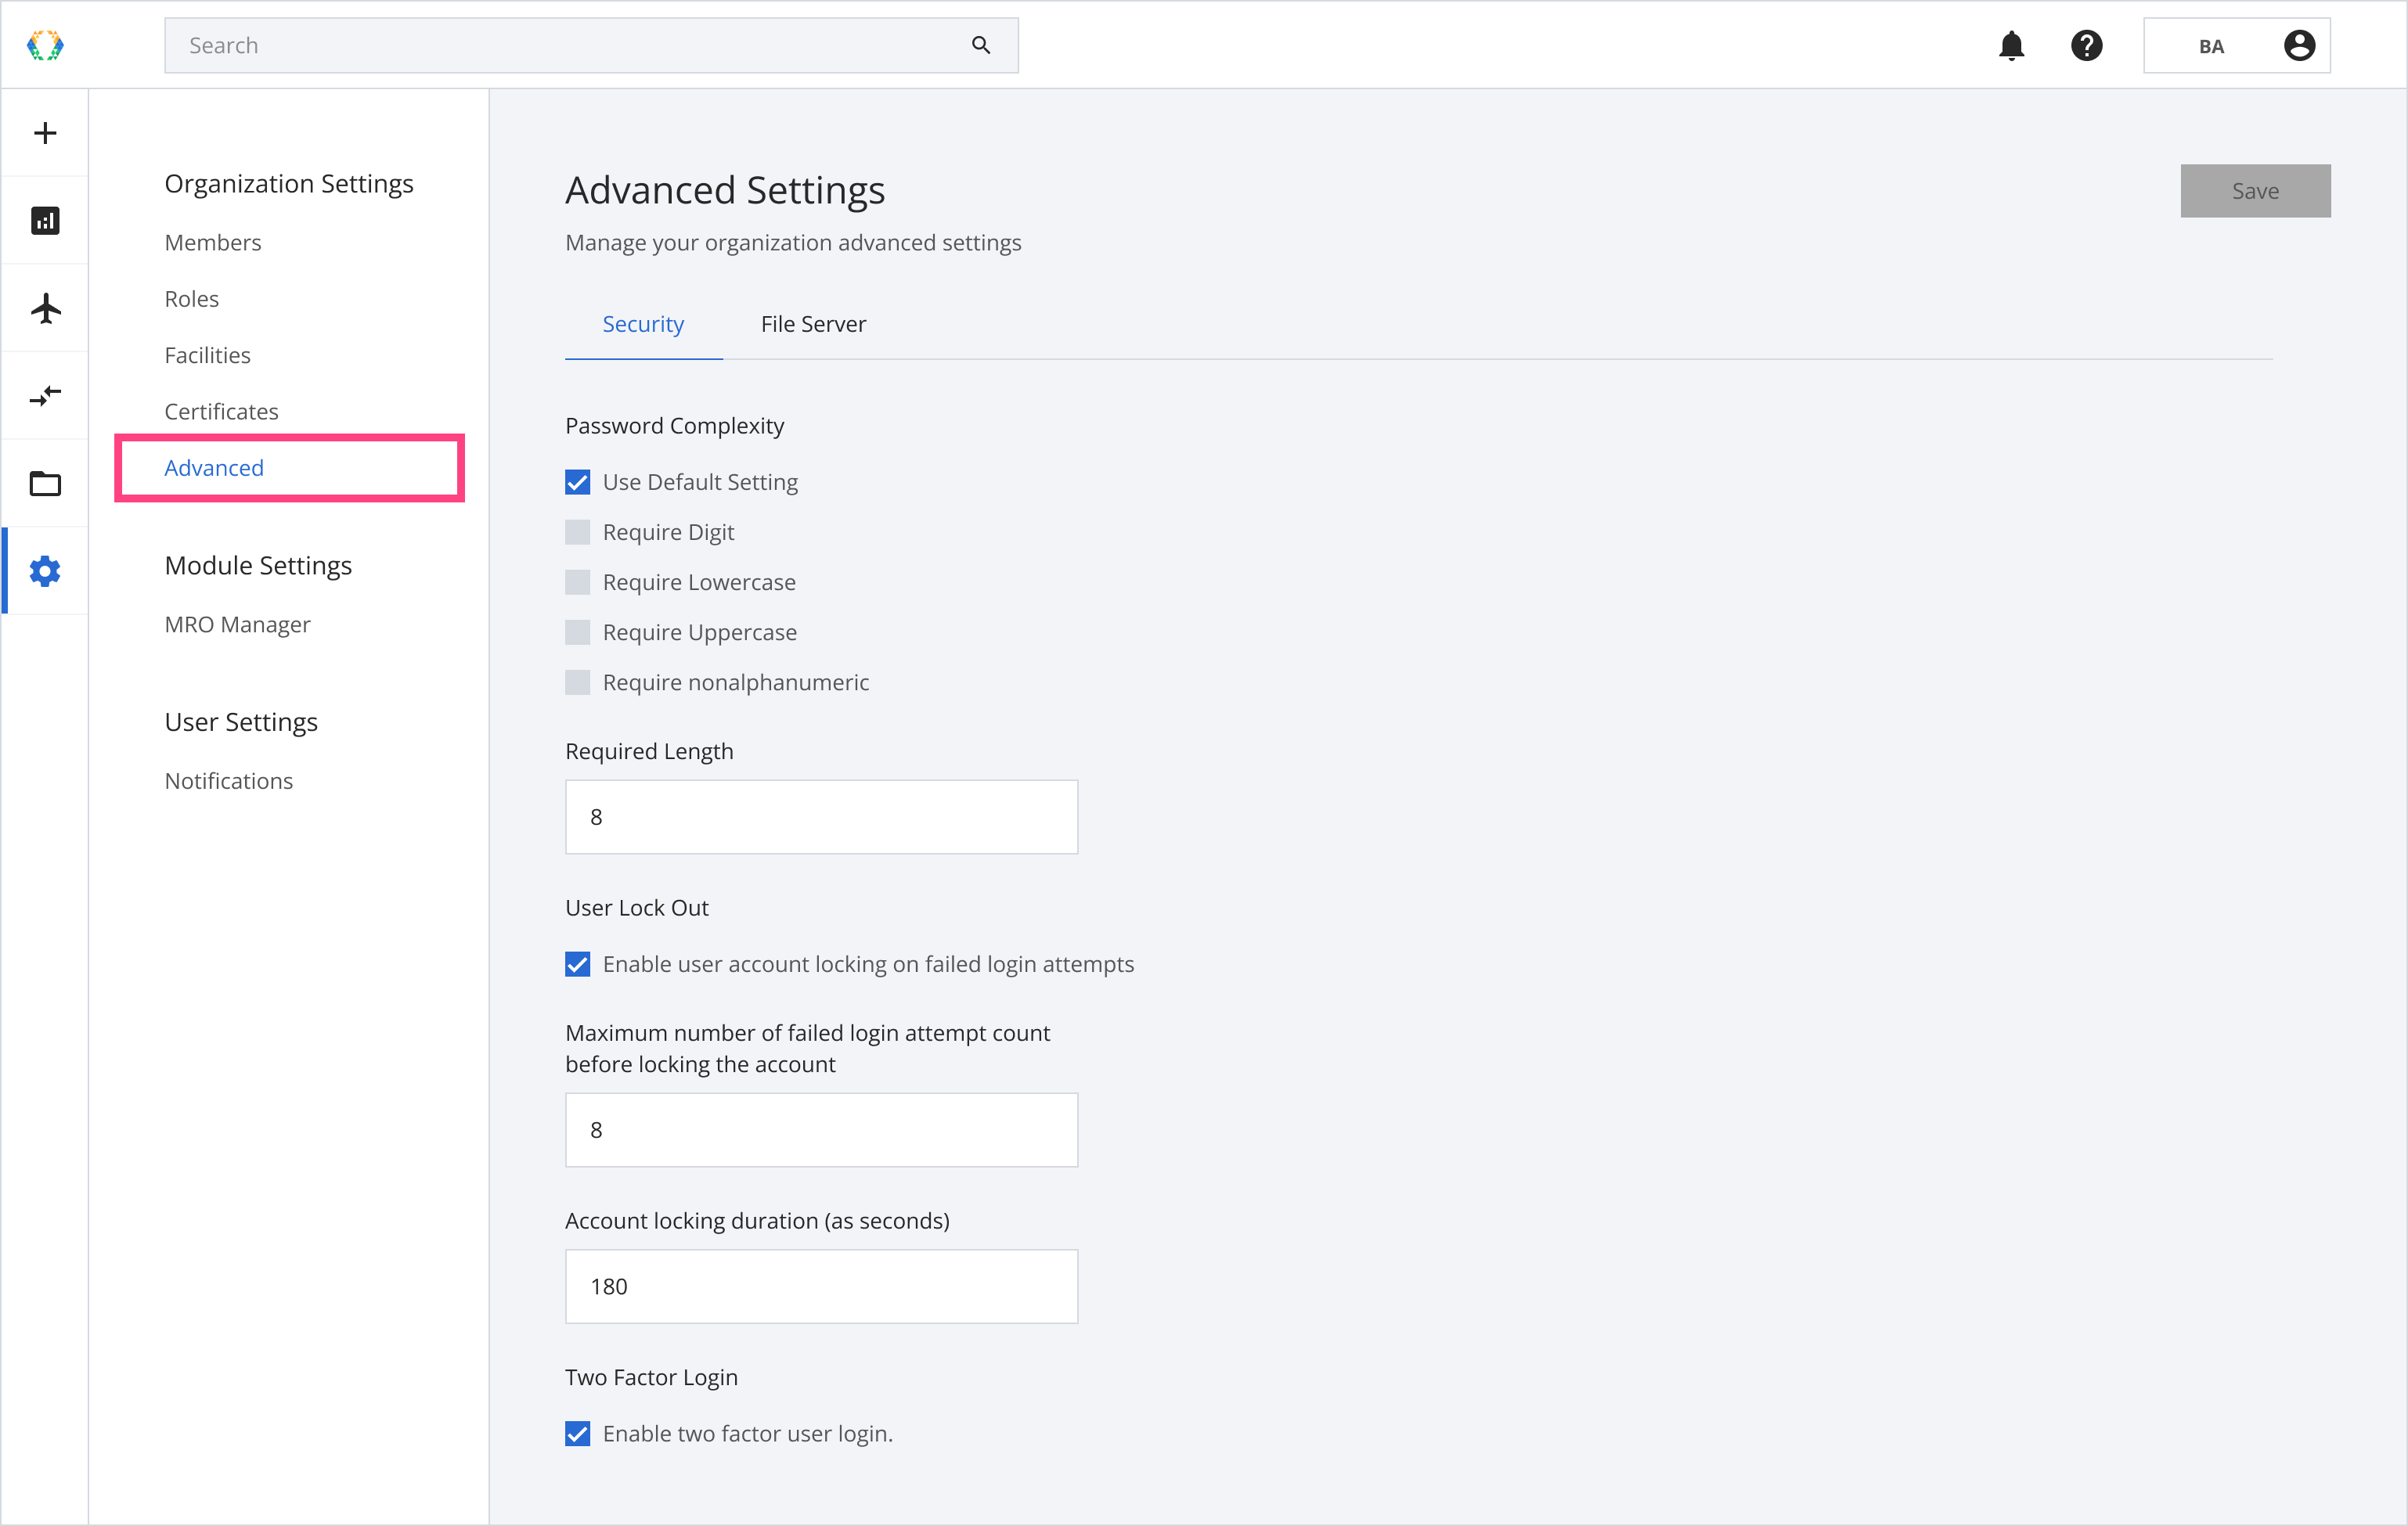The image size is (2408, 1526).
Task: Open MRO Manager module settings
Action: click(x=238, y=624)
